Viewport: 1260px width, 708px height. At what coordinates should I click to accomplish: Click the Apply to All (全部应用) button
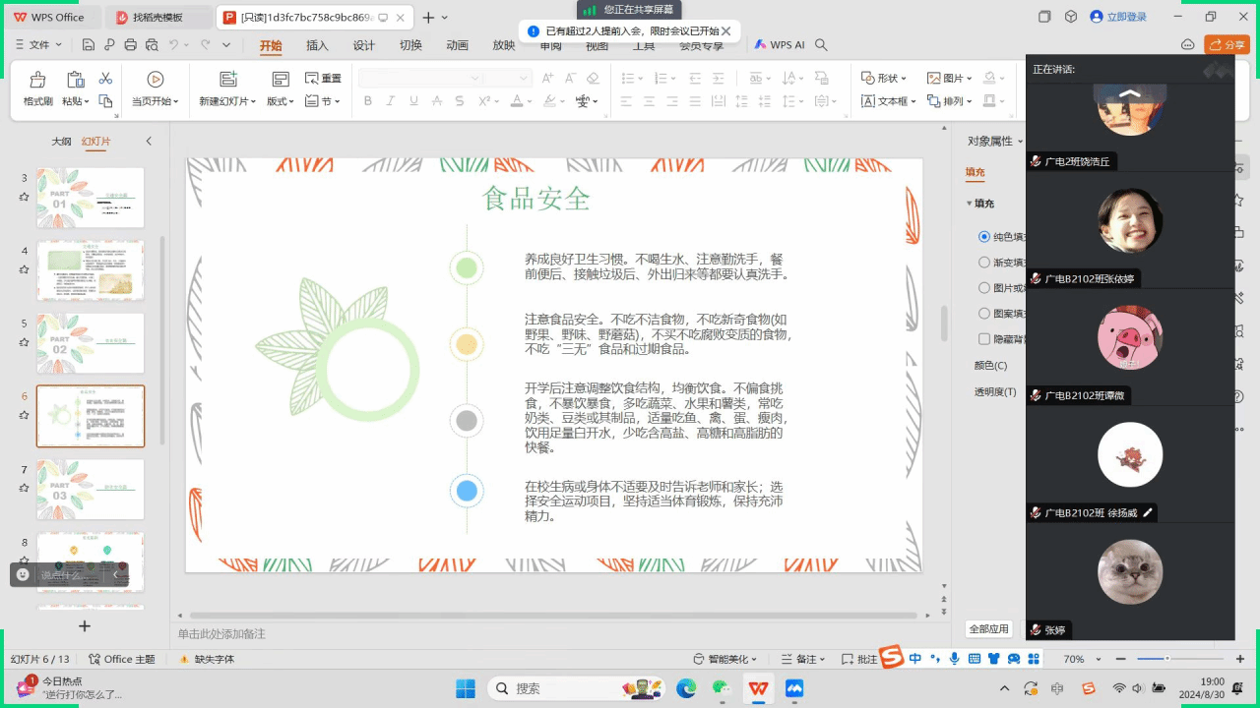click(988, 629)
